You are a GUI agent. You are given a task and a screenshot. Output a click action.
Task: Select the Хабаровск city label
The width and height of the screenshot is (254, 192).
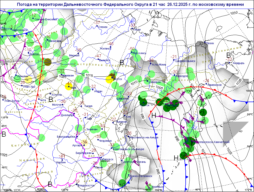[x=106, y=159]
